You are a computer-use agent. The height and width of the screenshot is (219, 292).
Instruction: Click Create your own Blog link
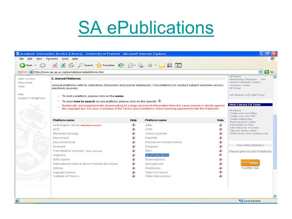pos(243,113)
